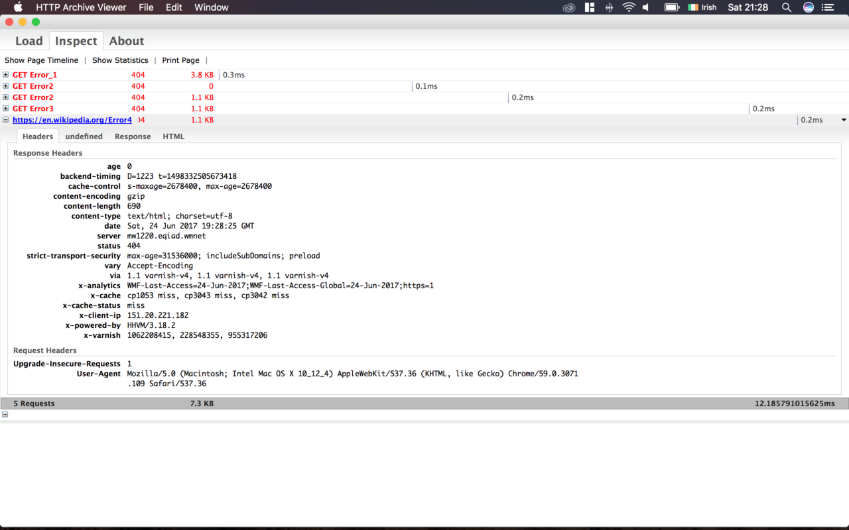This screenshot has height=530, width=849.
Task: Click the 7.3 KB total size
Action: pos(202,403)
